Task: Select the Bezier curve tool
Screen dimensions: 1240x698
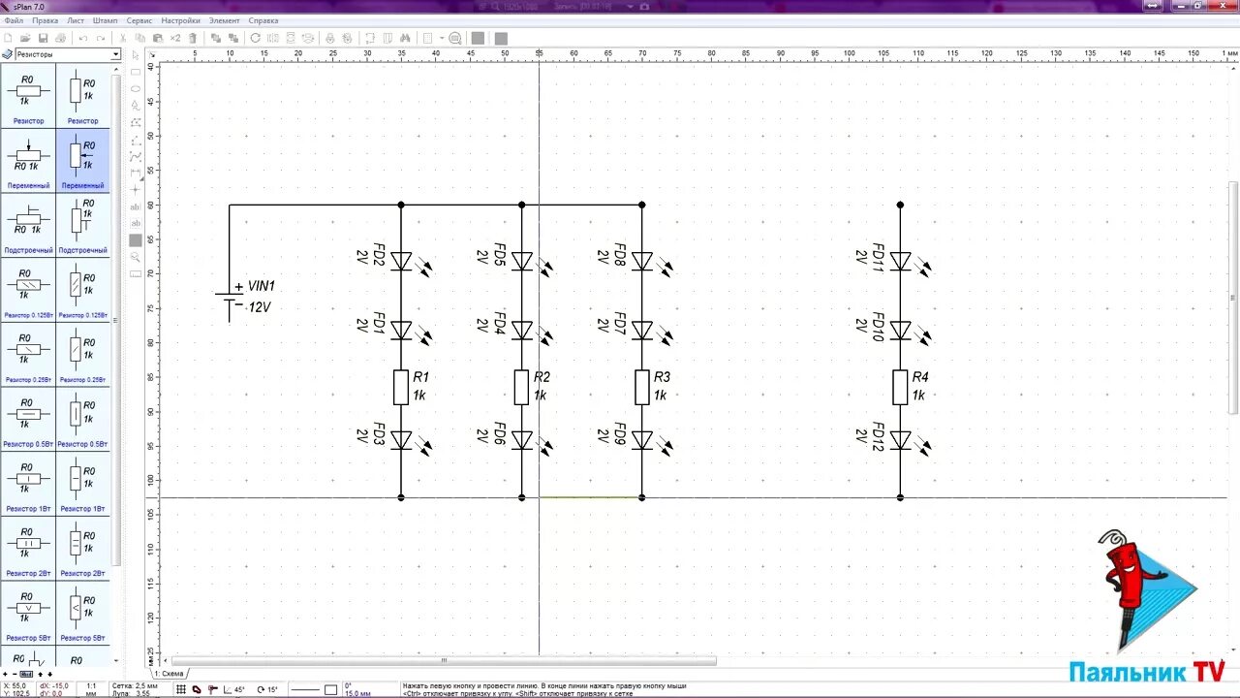Action: click(136, 156)
